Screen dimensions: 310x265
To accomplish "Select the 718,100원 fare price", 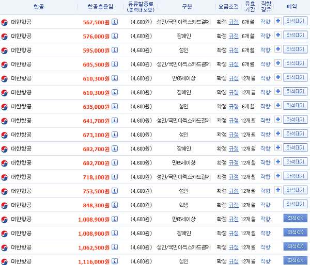I will [96, 177].
